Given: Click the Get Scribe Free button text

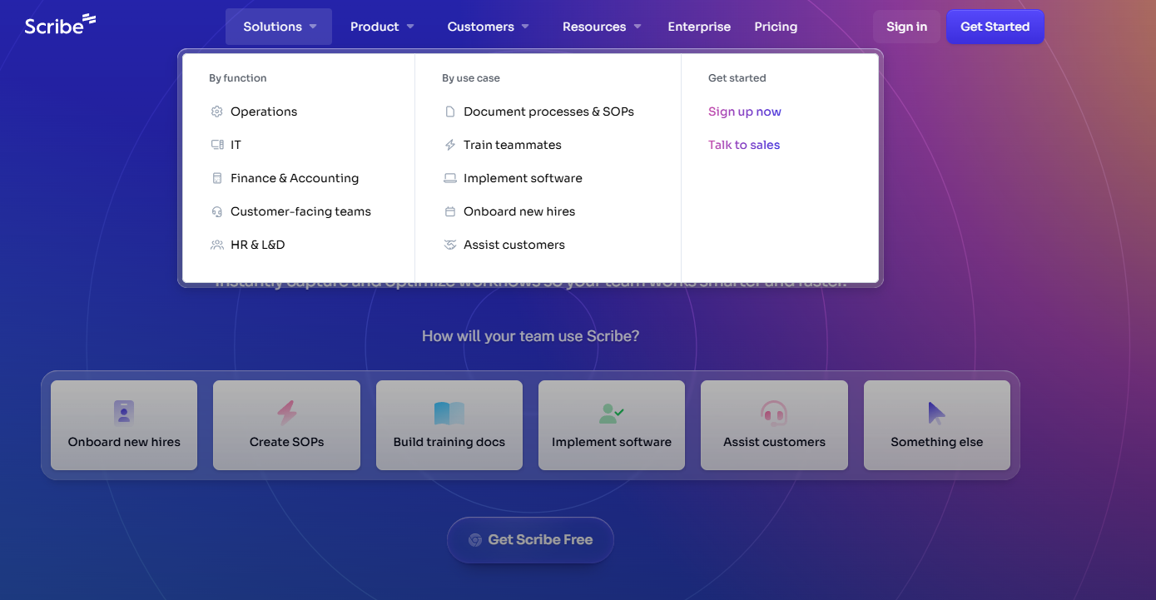Looking at the screenshot, I should tap(540, 540).
